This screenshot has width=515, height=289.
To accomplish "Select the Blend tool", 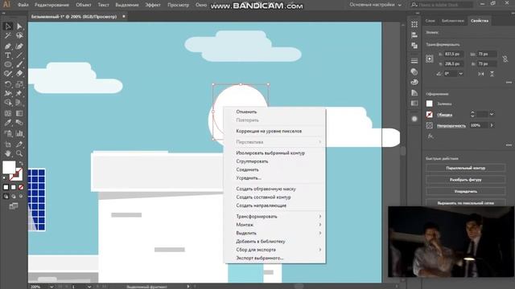I will coord(19,123).
